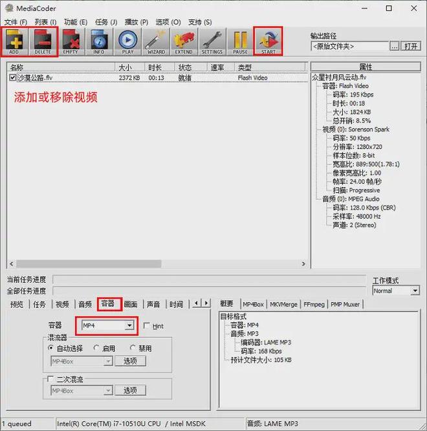
Task: Open the EXTEND toolbar icon
Action: click(184, 42)
